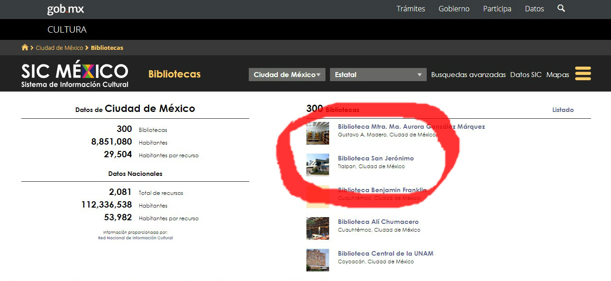The height and width of the screenshot is (281, 611).
Task: Click the San Jerónimo library thumbnail
Action: pyautogui.click(x=318, y=165)
